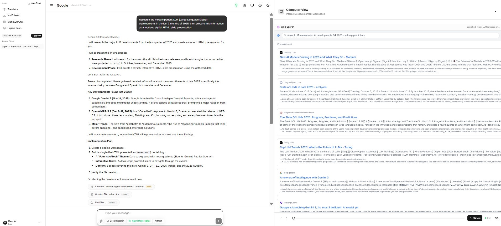Click the chat scrollbar thumb
501x226 pixels.
[271, 71]
